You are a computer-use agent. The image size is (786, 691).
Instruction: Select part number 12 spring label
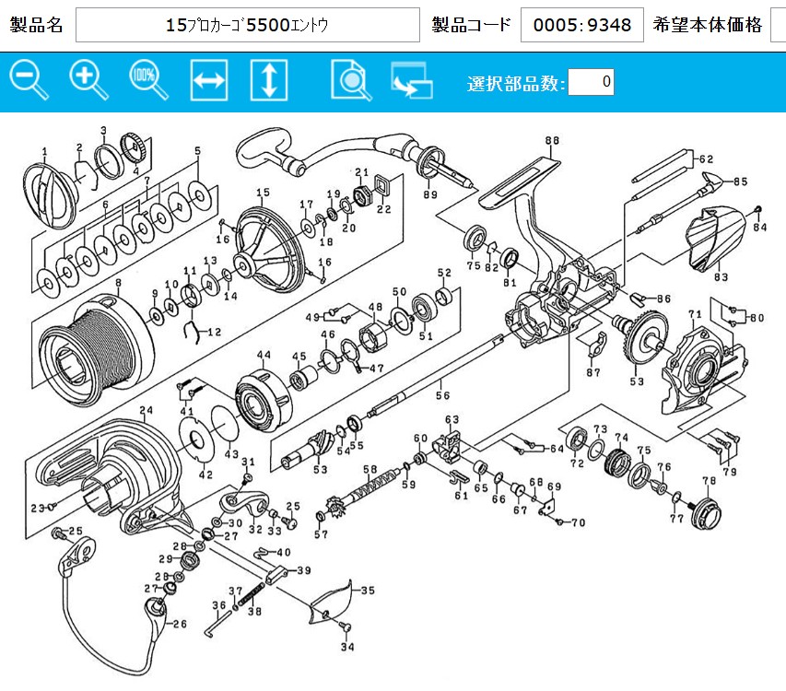[214, 333]
